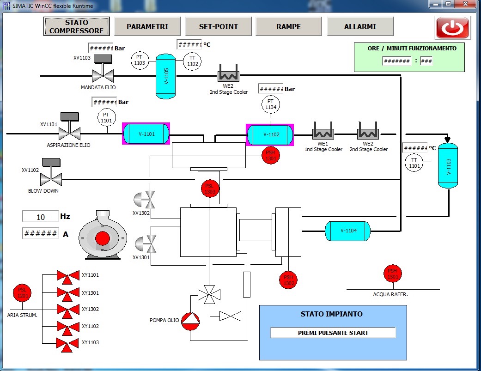481x371 pixels.
Task: Click pressure switch PSH 1301
Action: (x=271, y=155)
